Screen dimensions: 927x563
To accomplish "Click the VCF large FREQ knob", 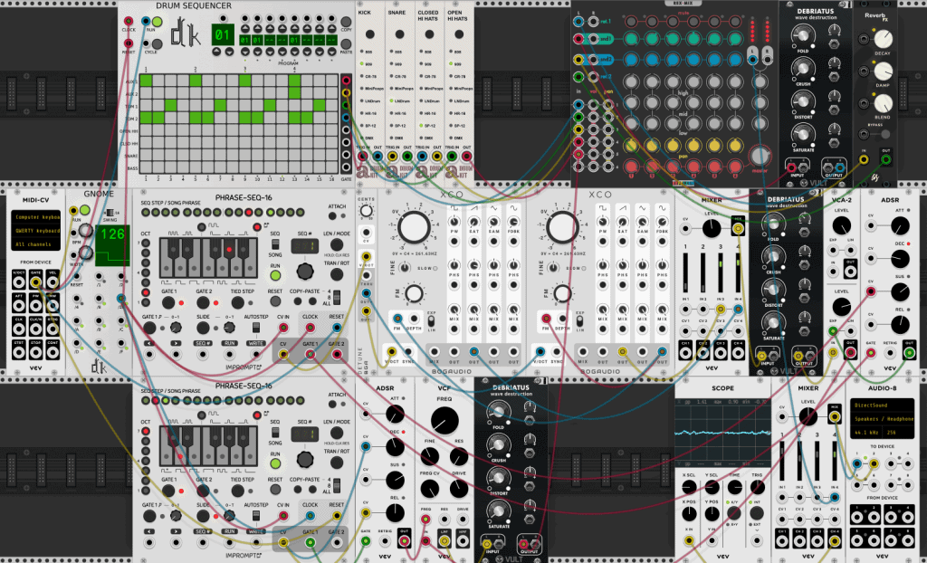I will (444, 421).
